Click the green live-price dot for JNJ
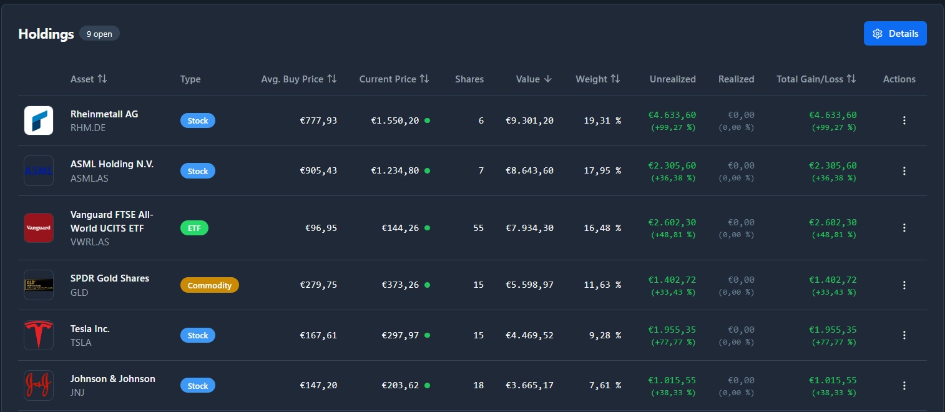Screen dimensions: 945x412 coord(427,385)
